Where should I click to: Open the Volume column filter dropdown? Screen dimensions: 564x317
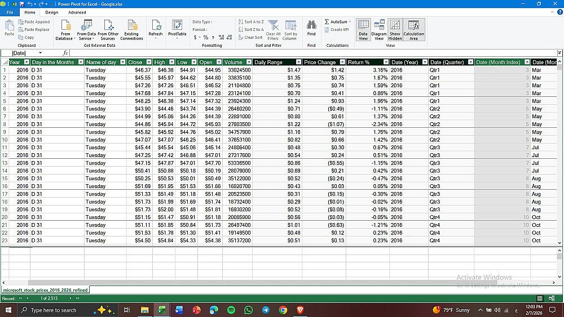point(249,62)
